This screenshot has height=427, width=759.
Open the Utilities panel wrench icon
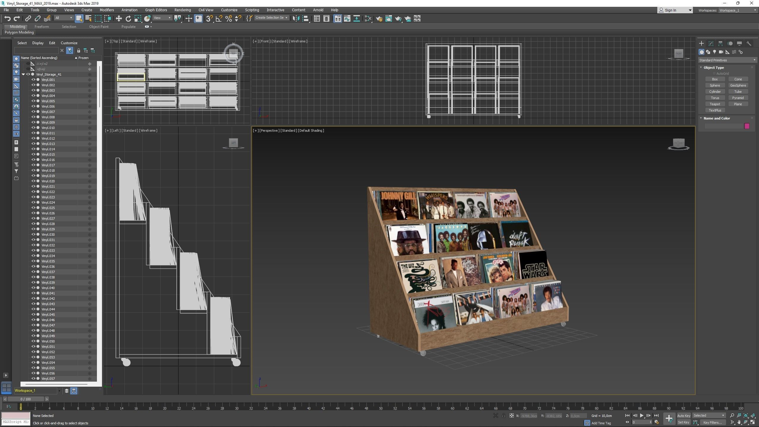(749, 44)
